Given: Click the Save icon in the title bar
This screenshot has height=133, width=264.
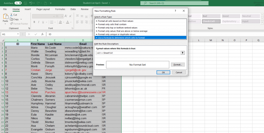Looking at the screenshot, I should point(25,3).
